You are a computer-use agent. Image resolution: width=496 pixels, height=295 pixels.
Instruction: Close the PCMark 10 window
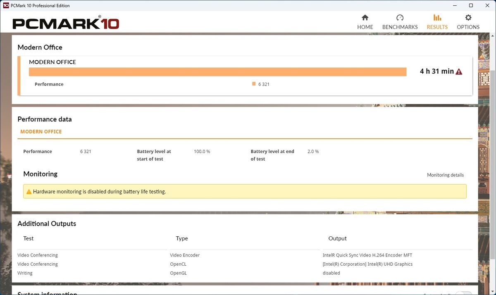488,5
